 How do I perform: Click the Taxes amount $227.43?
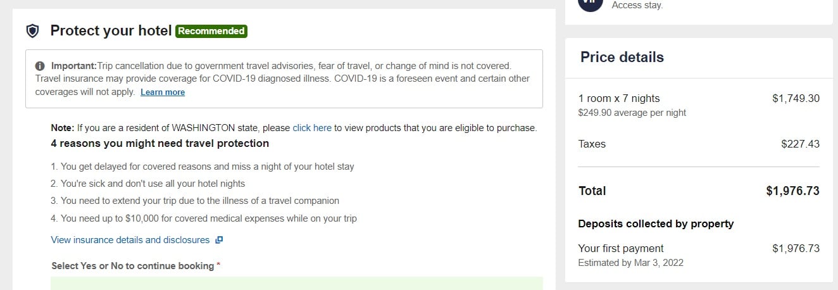tap(800, 144)
